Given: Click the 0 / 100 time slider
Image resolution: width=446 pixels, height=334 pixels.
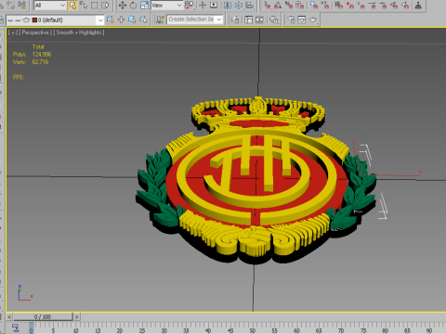Looking at the screenshot, I should point(43,316).
